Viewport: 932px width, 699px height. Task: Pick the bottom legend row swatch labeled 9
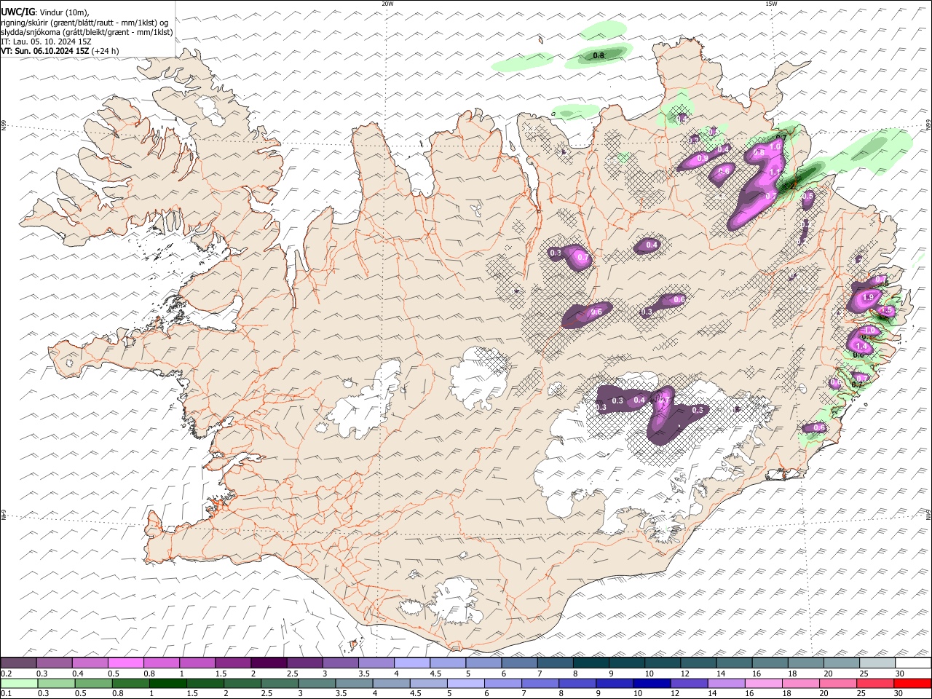pyautogui.click(x=615, y=684)
